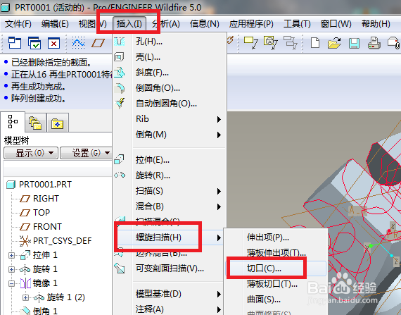Click the close window red X icon
The height and width of the screenshot is (315, 401).
pos(53,43)
